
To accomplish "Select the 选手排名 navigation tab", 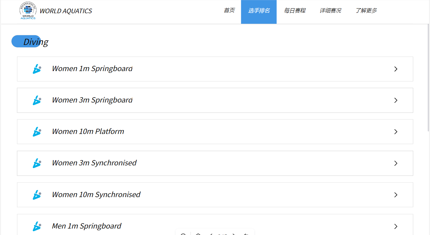I will click(x=259, y=12).
